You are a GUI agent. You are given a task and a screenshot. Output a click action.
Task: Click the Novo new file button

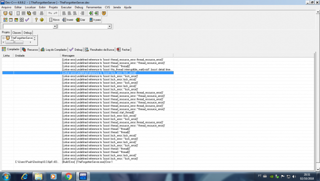(x=54, y=20)
